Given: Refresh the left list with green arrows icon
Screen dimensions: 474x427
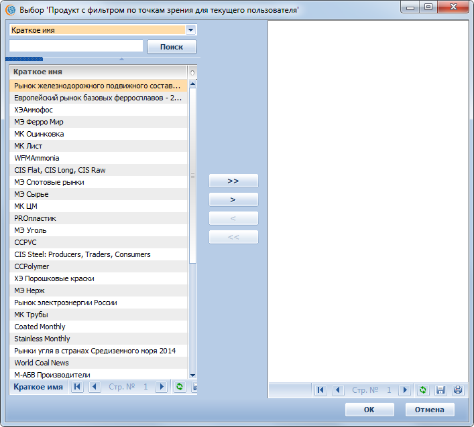Looking at the screenshot, I should (180, 387).
